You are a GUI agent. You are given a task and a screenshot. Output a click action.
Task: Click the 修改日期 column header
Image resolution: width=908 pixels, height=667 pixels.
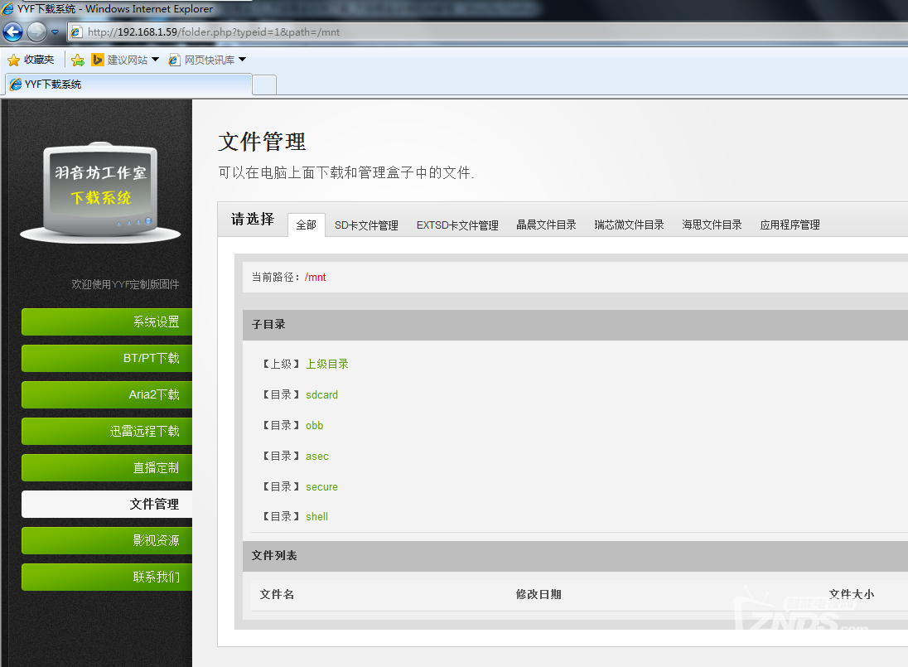[539, 595]
